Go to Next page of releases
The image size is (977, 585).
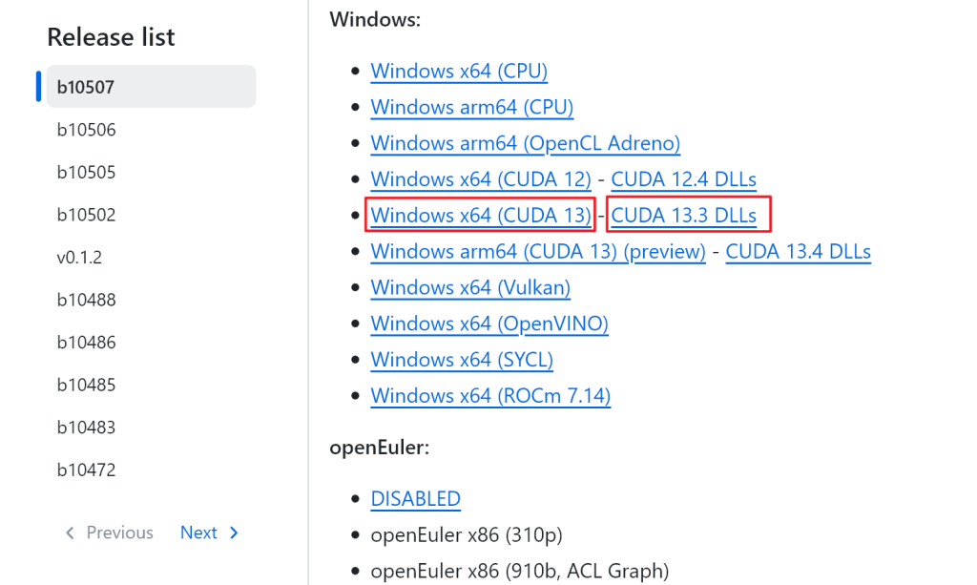point(209,533)
